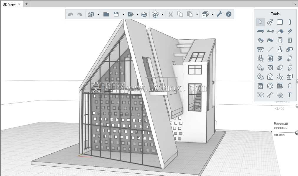Expand the view cube dropdown arrow
Viewport: 298px width, 176px height.
tap(98, 14)
